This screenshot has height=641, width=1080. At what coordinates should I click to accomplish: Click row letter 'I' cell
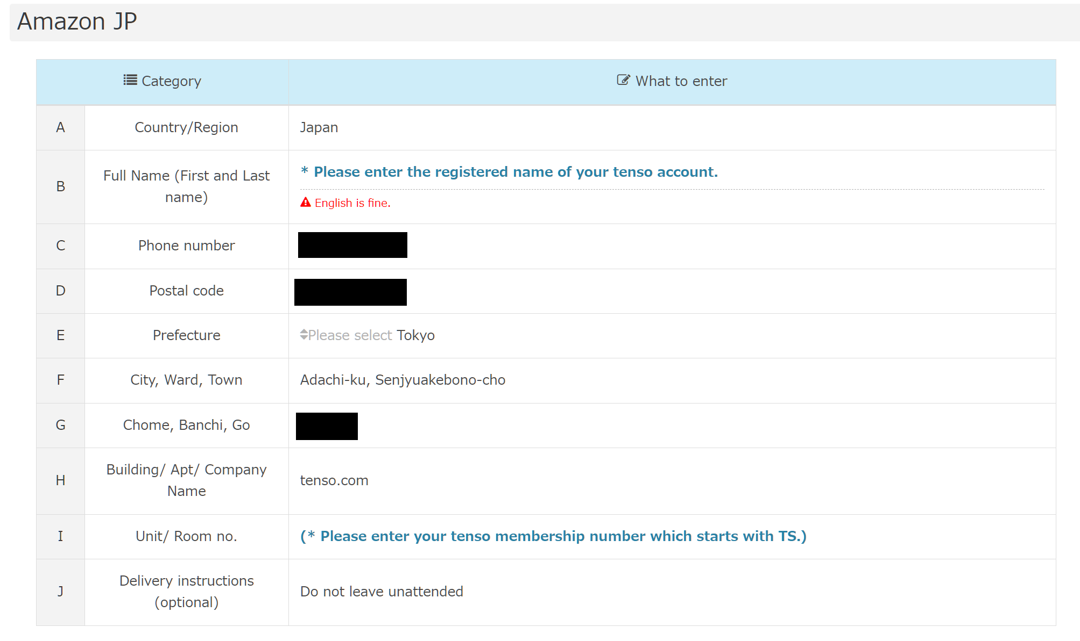coord(60,537)
